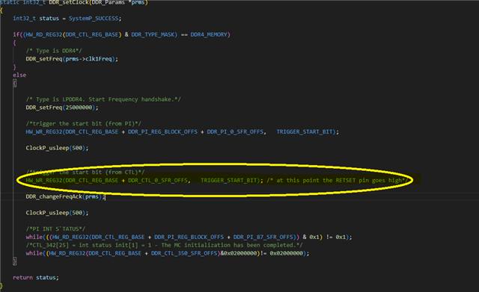Viewport: 479px width, 292px height.
Task: Click the DDR_setFreq(25000000) call
Action: coord(62,108)
